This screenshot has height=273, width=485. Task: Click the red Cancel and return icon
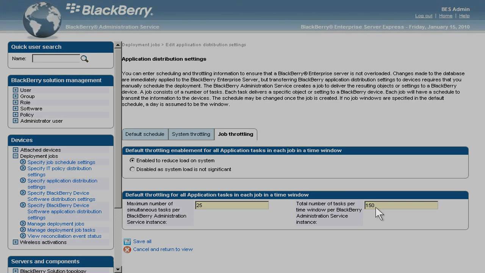127,249
